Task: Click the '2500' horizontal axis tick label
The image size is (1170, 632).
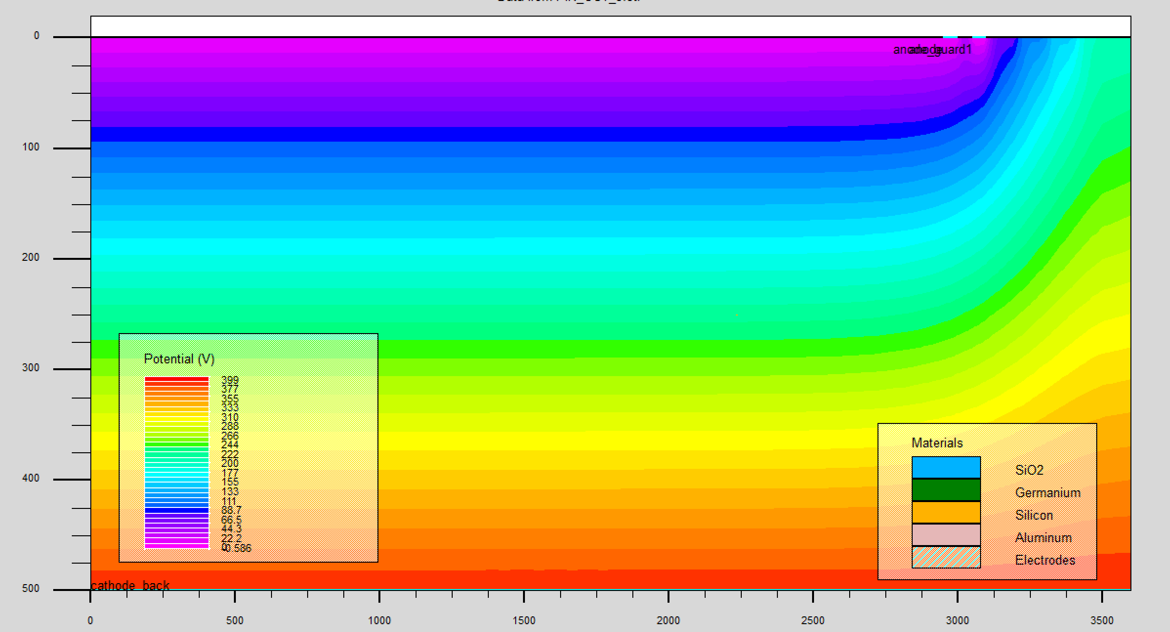Action: 813,620
